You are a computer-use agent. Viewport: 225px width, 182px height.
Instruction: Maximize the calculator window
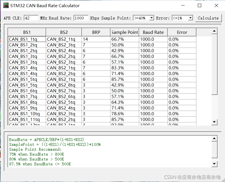(200, 5)
